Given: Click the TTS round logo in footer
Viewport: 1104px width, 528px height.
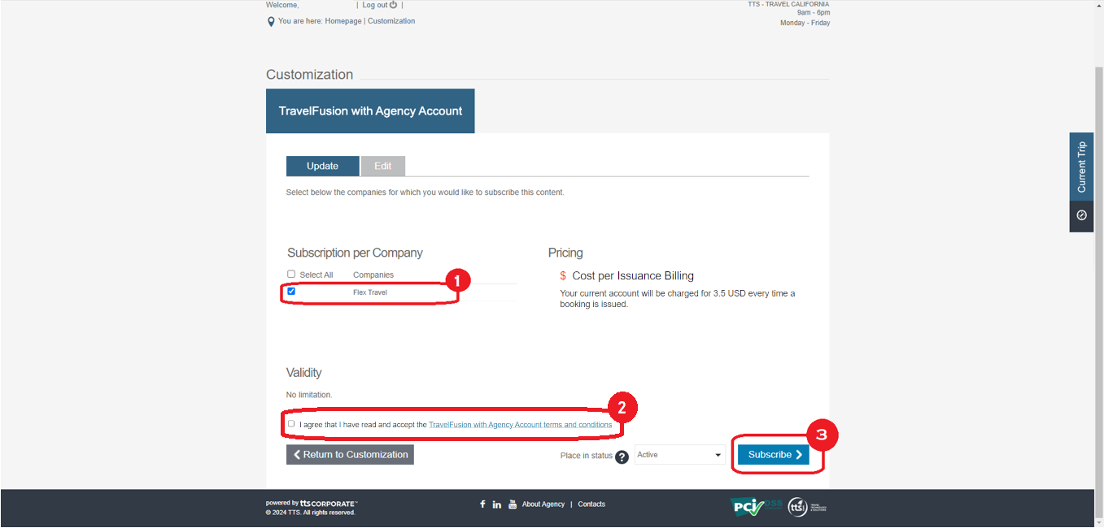Looking at the screenshot, I should tap(797, 507).
